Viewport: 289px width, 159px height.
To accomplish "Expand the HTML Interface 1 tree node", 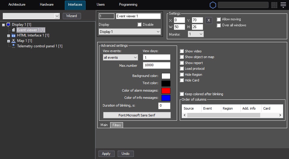I will [x=8, y=35].
